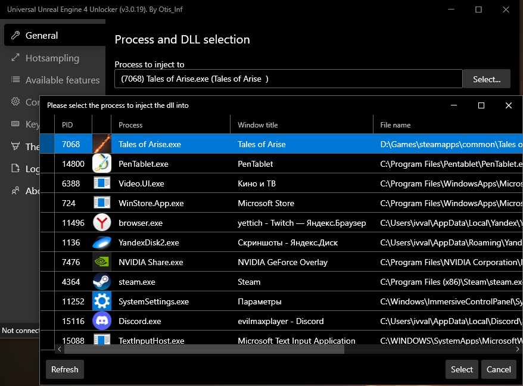This screenshot has width=523, height=386.
Task: Click the wrench icon beside General
Action: (15, 35)
